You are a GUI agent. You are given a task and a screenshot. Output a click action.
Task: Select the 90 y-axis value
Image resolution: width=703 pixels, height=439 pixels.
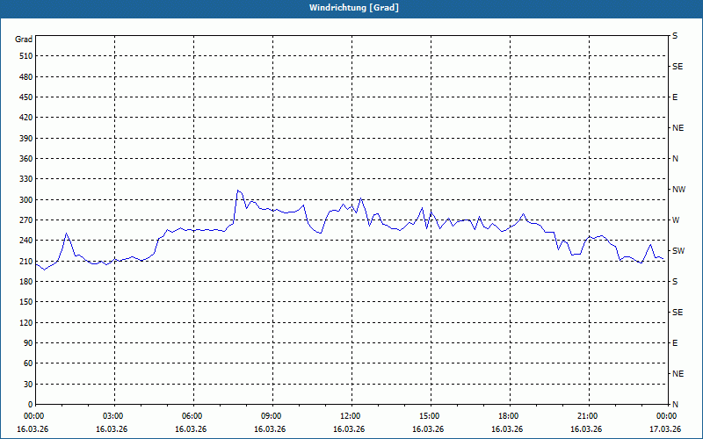pos(28,343)
